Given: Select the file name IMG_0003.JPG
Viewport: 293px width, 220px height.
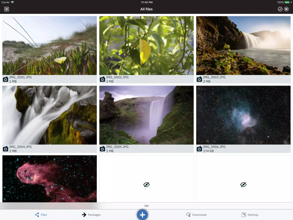Looking at the screenshot, I should [214, 77].
